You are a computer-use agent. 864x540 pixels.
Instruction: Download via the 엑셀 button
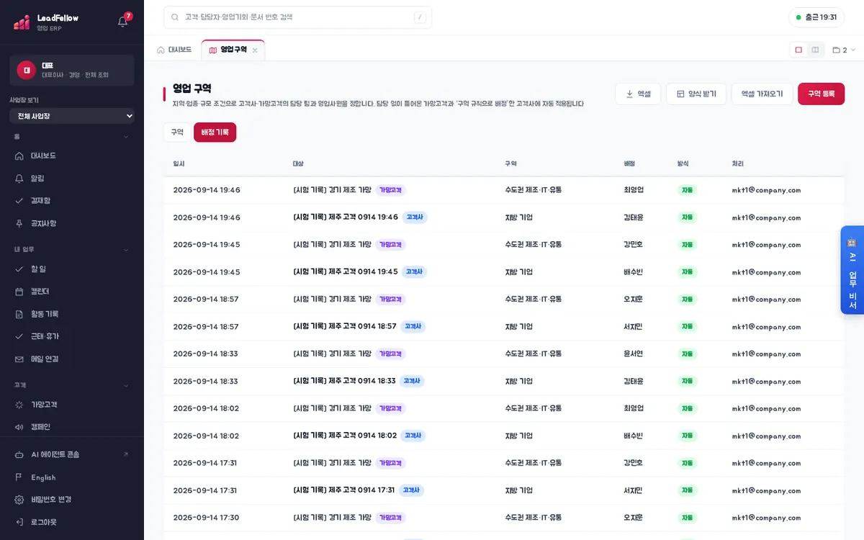638,94
